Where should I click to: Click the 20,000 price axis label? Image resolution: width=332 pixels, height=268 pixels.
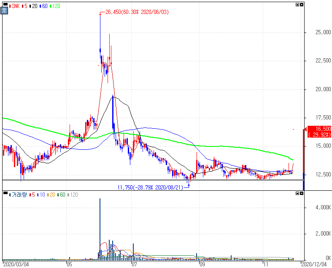click(323, 89)
